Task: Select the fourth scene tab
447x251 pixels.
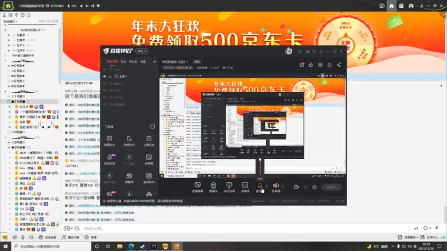Action: pos(143,61)
